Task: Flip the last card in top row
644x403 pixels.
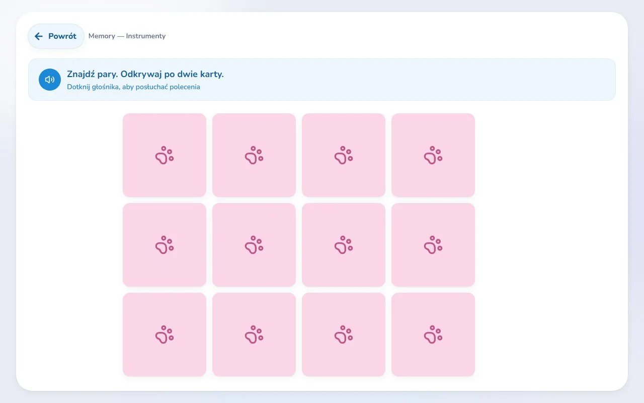Action: point(433,155)
